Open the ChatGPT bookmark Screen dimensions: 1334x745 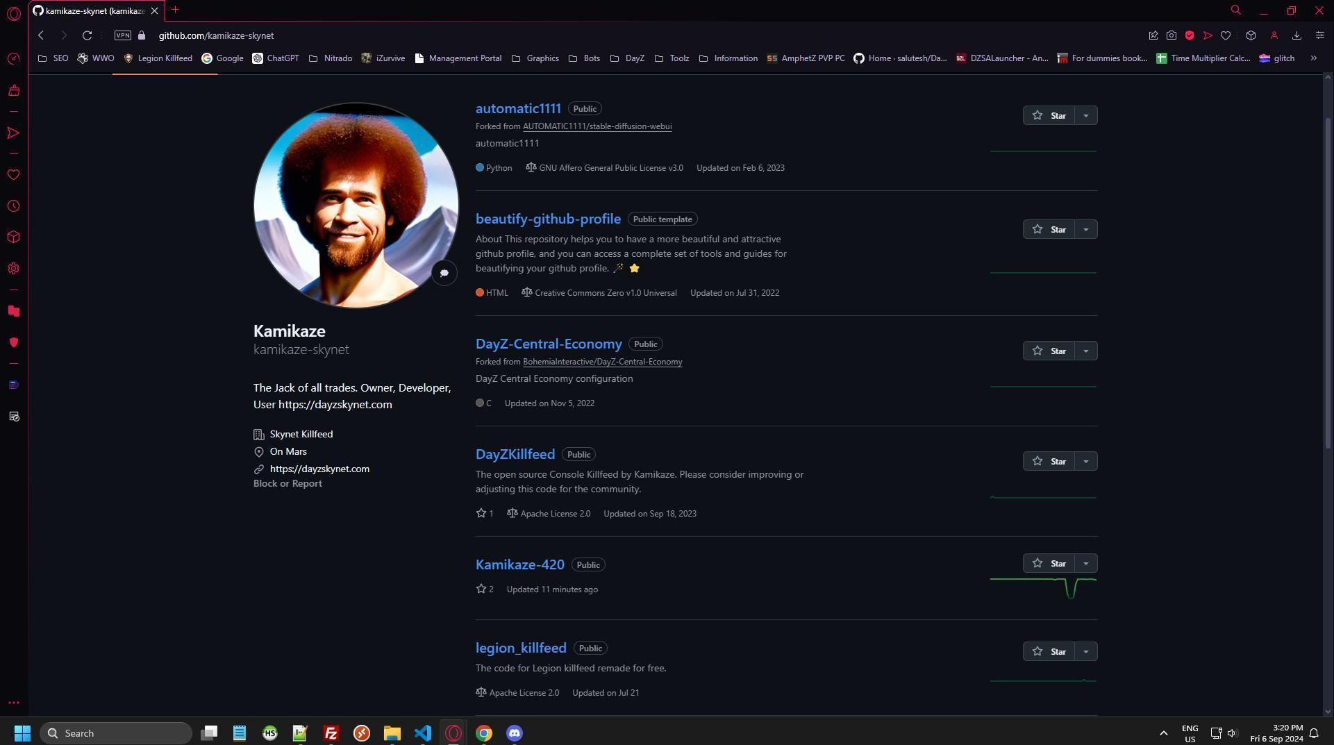(x=276, y=58)
